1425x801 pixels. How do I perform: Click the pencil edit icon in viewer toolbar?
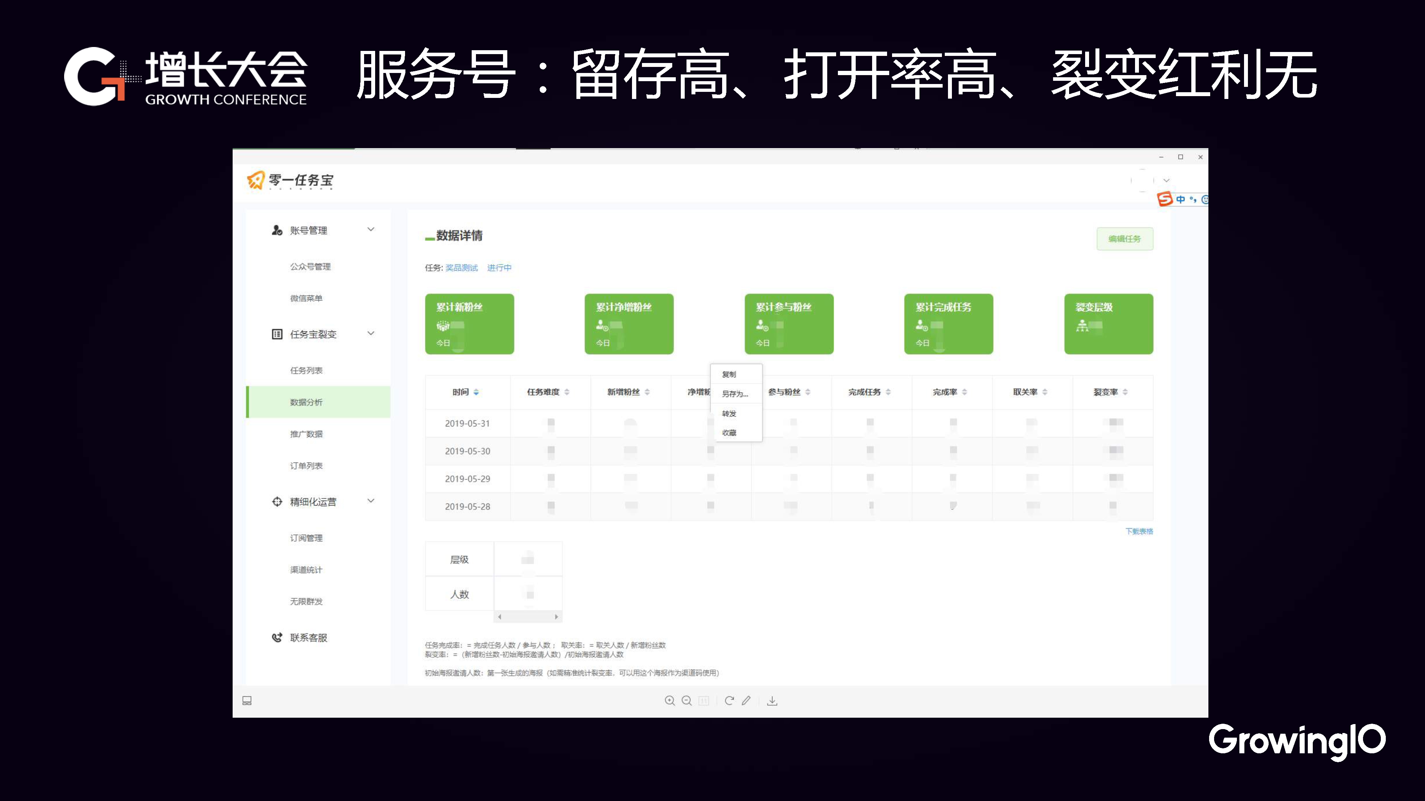click(746, 700)
